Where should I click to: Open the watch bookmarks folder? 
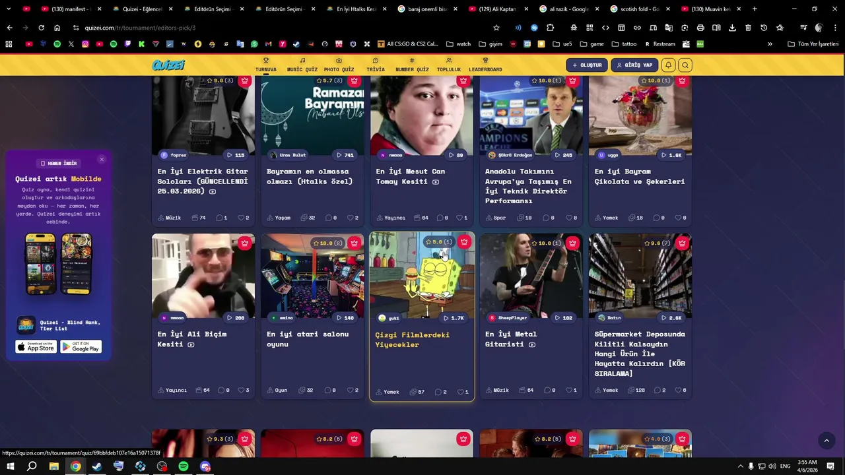(459, 44)
